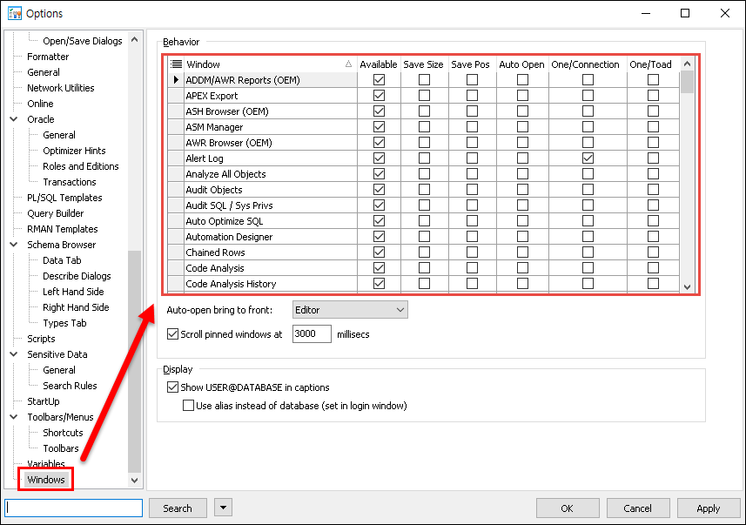Click the Window column sort arrow
746x525 pixels.
(348, 64)
